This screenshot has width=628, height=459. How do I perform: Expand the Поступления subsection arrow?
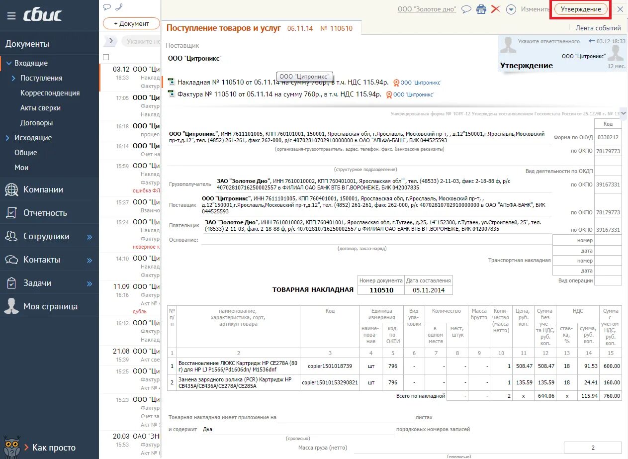(x=13, y=78)
